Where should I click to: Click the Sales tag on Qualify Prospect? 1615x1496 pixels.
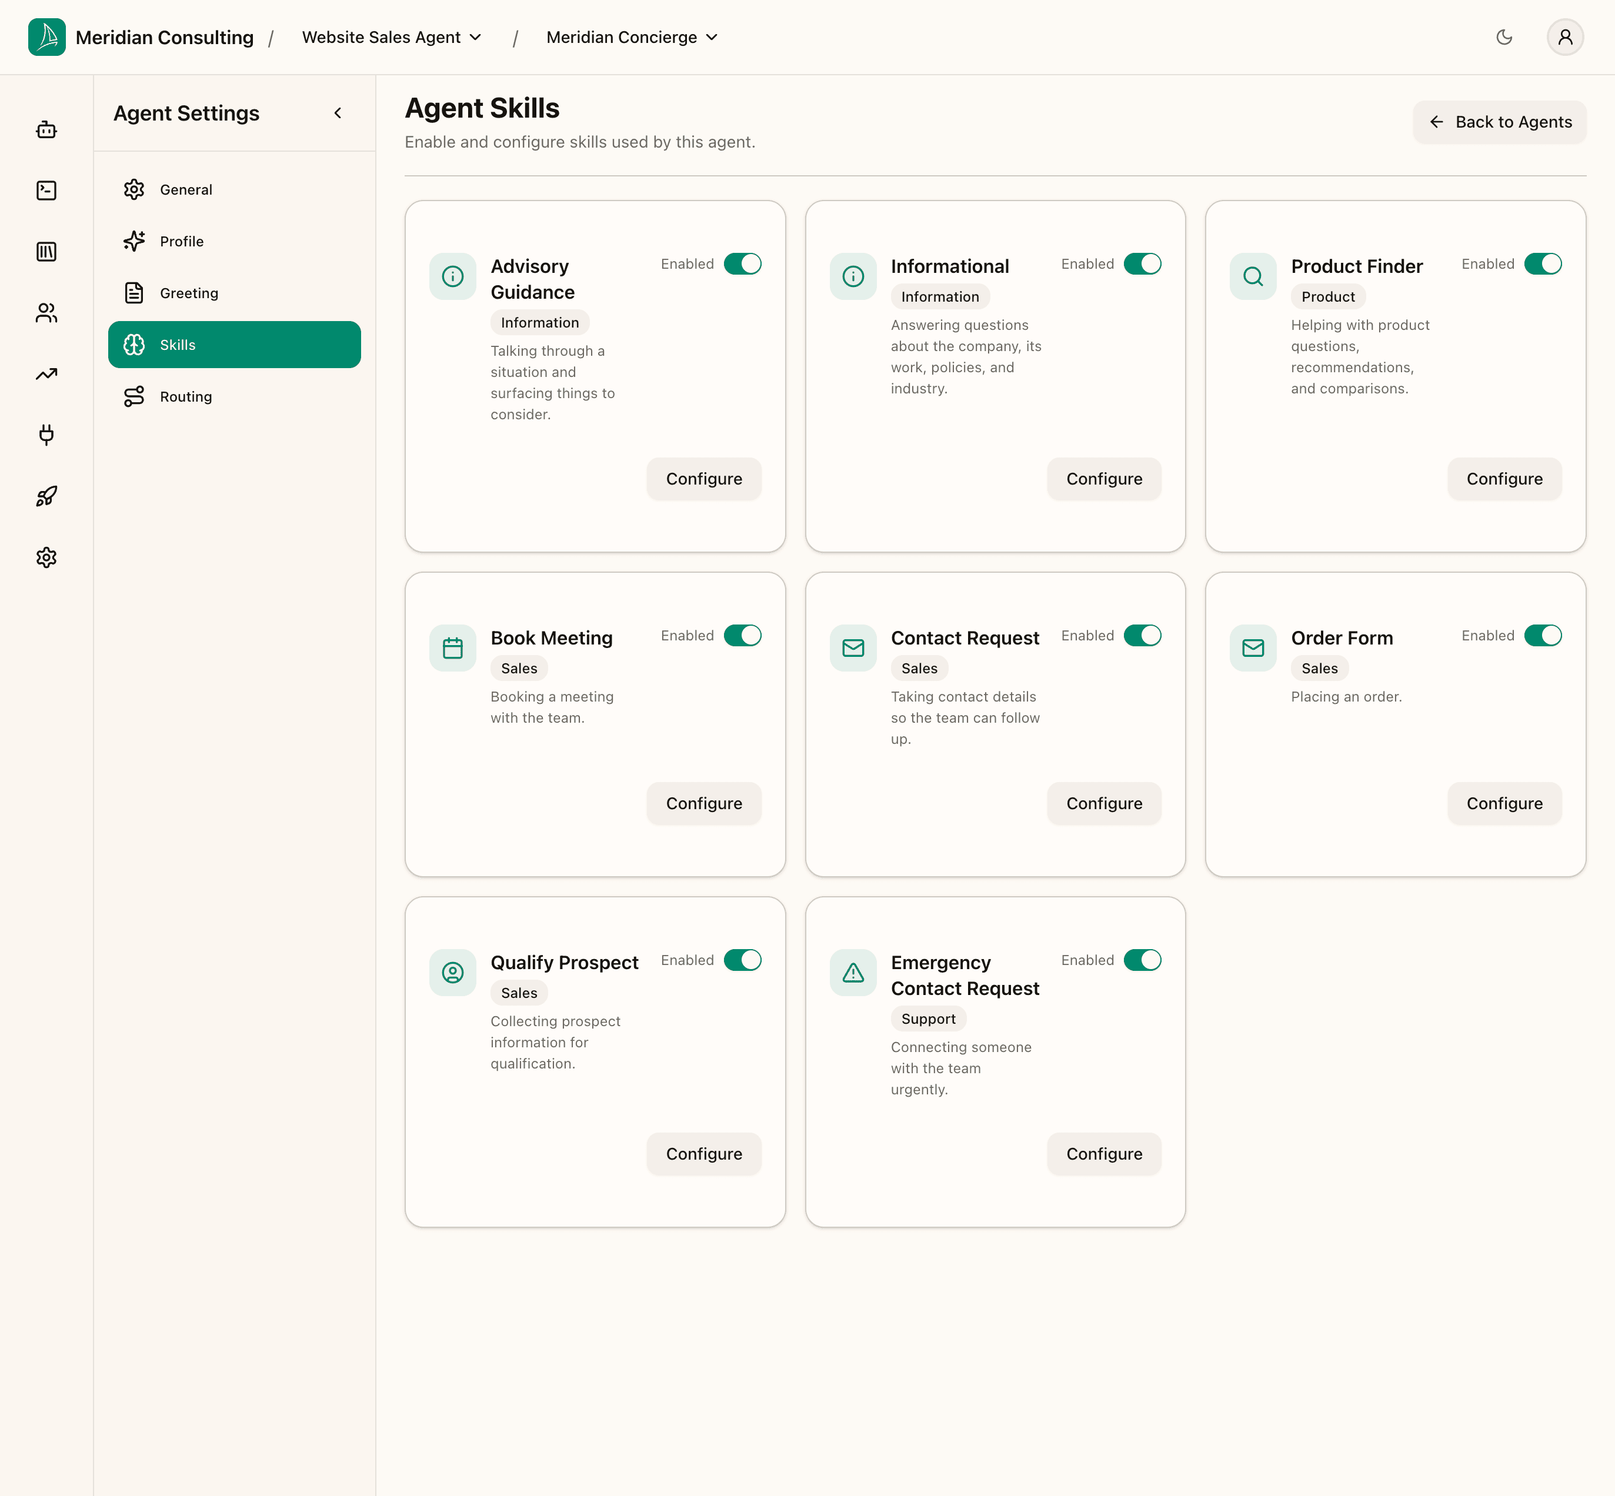tap(519, 993)
